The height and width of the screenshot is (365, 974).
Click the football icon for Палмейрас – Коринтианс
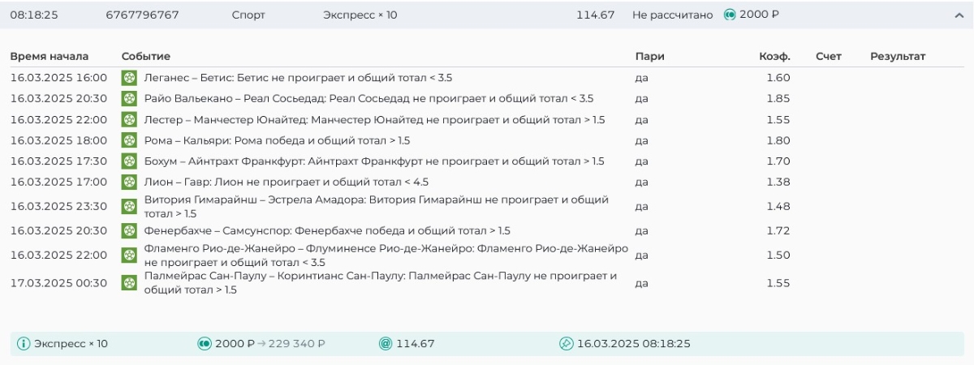pyautogui.click(x=128, y=283)
